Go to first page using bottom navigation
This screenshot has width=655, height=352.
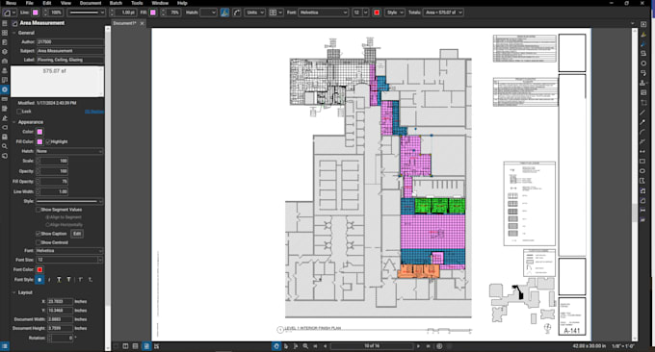315,346
